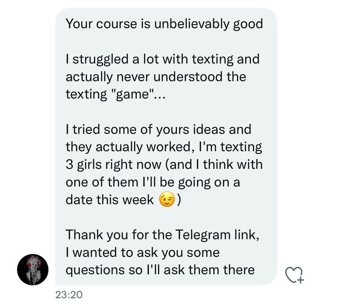Viewport: 347px width, 307px height.
Task: Click the text "date this week"
Action: coord(110,200)
